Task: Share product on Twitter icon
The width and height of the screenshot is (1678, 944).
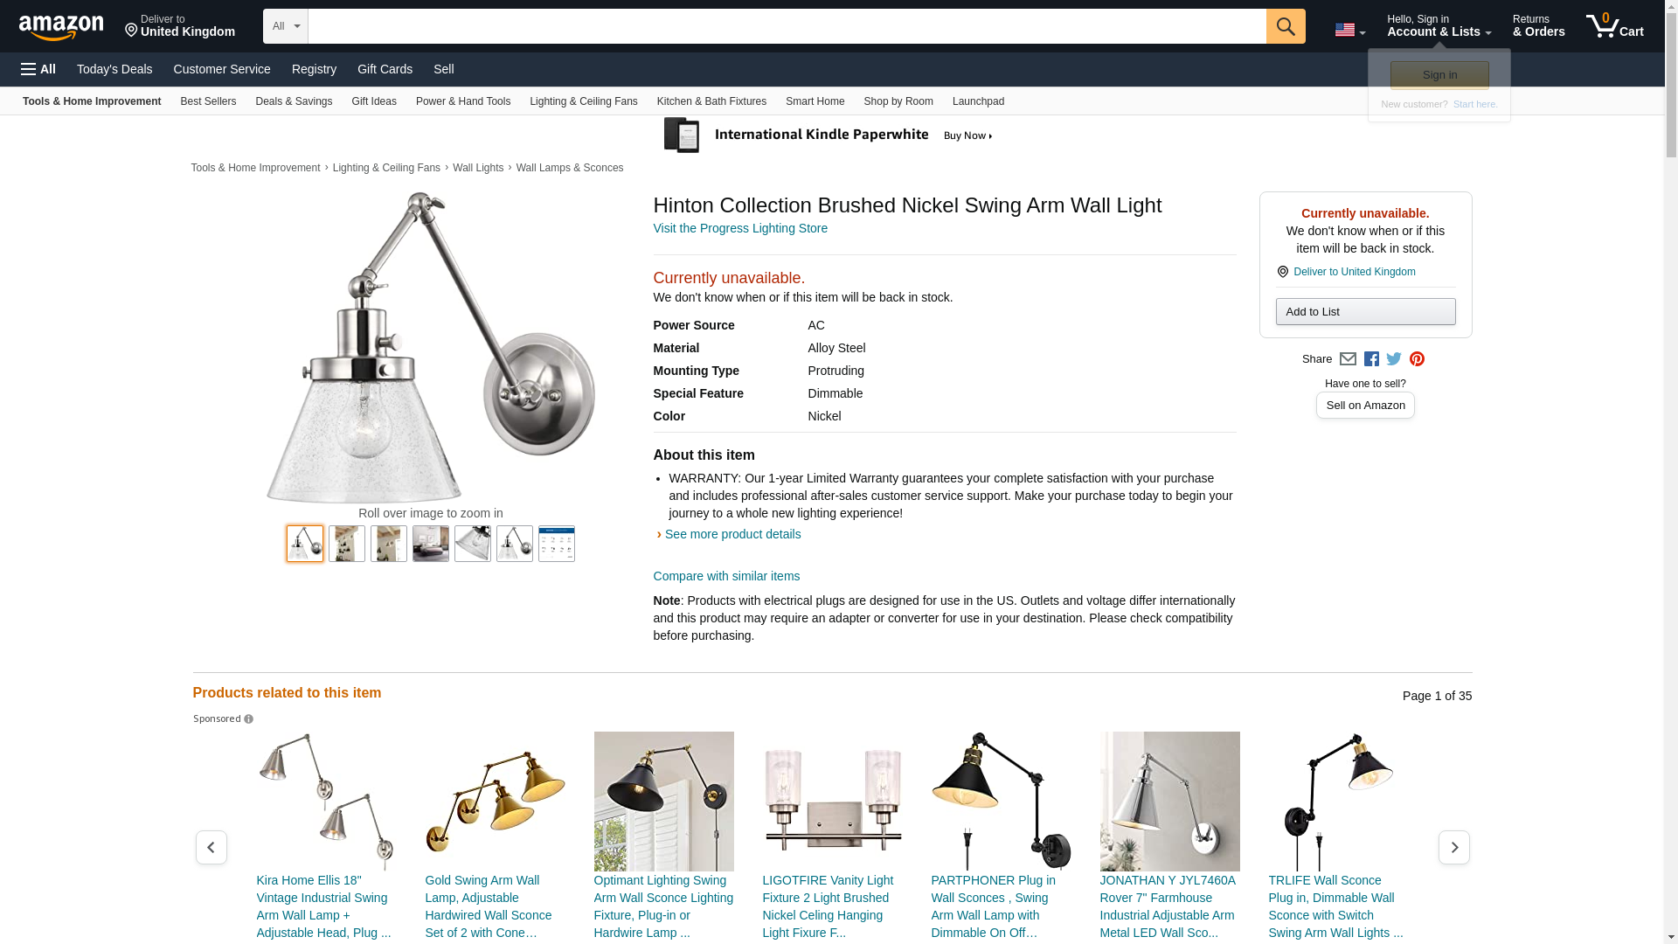Action: pos(1394,359)
